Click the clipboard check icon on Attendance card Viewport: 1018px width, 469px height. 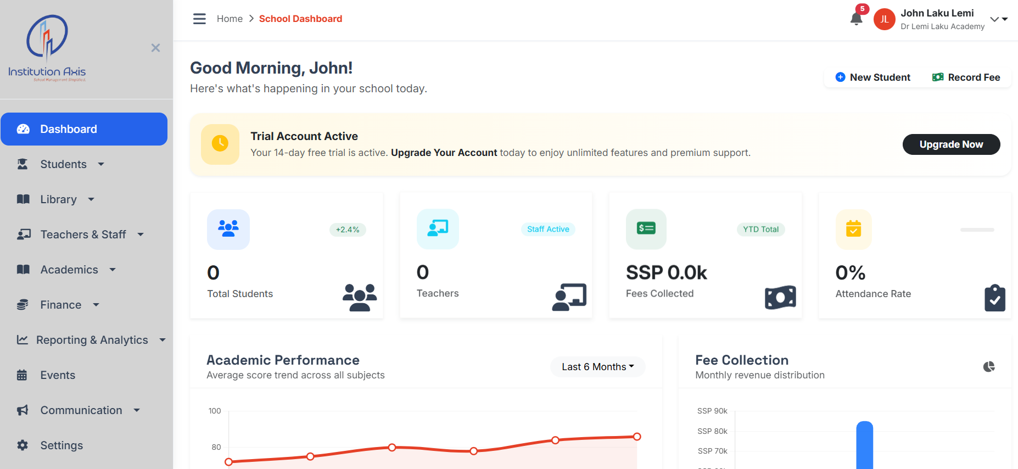[x=995, y=298]
